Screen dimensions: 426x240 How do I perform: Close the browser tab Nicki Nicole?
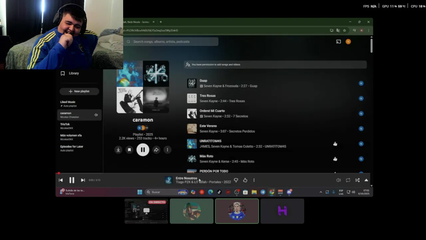(153, 22)
